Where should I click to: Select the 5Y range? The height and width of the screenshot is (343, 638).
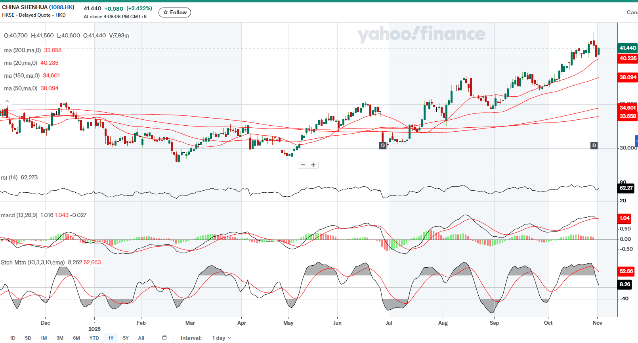pos(126,338)
